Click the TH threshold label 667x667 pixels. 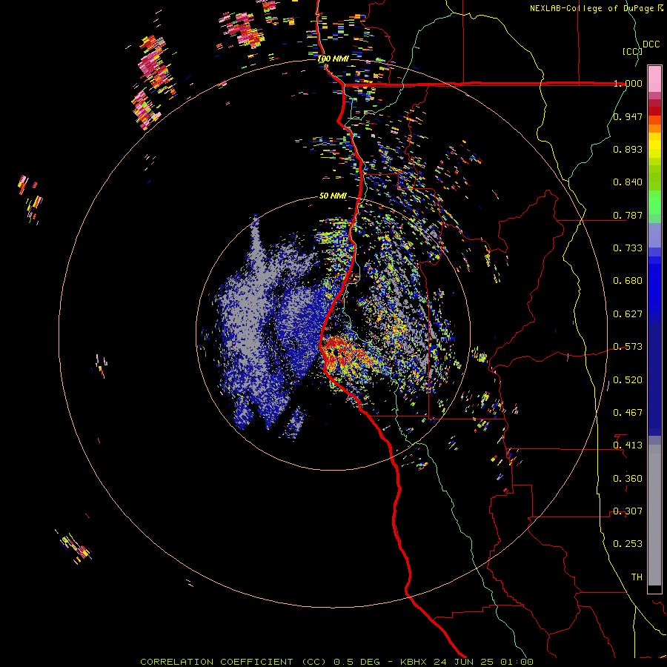637,577
